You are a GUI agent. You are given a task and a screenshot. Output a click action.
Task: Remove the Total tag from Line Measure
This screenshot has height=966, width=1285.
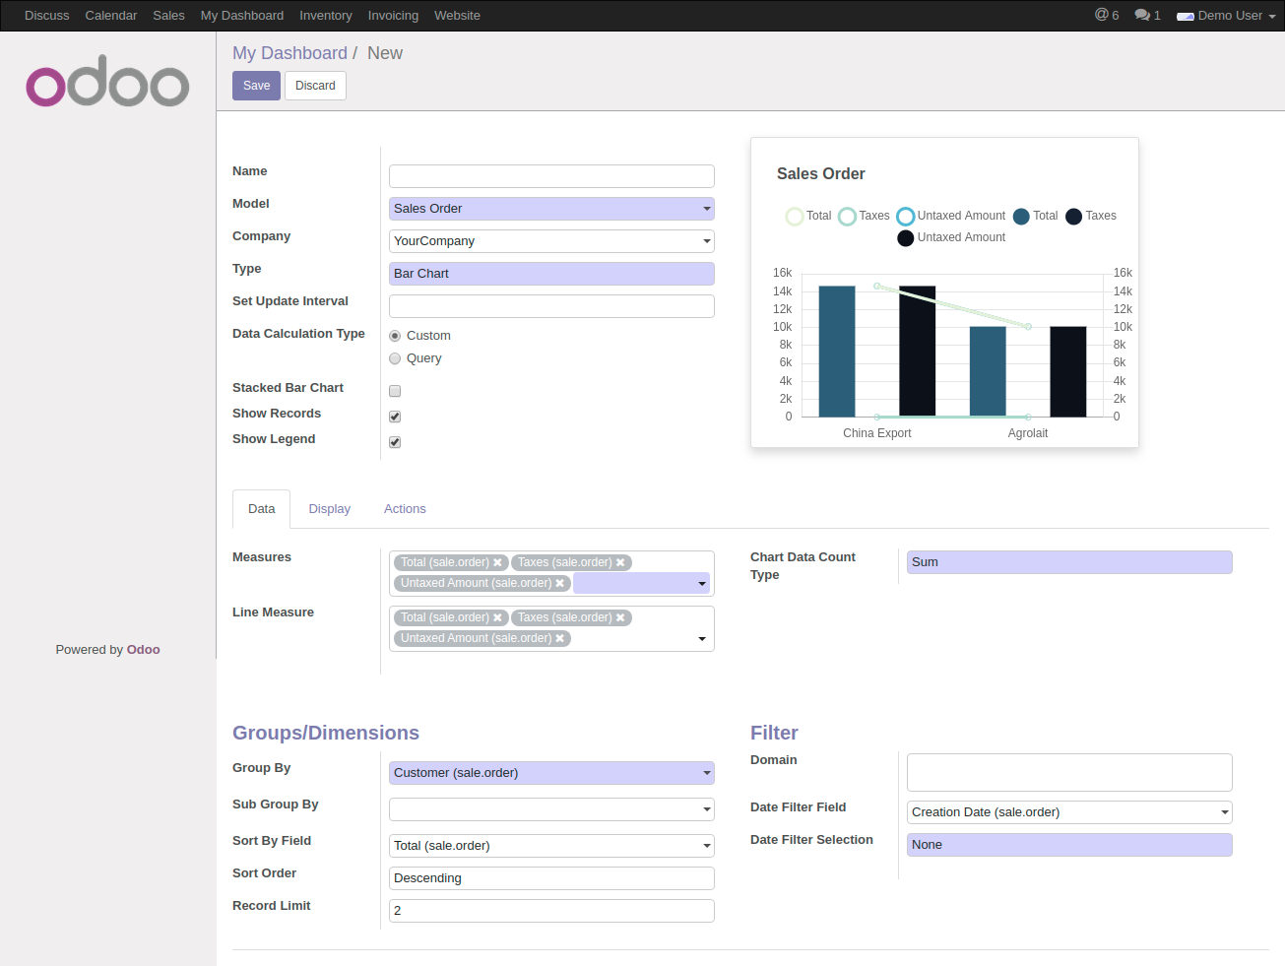(498, 617)
